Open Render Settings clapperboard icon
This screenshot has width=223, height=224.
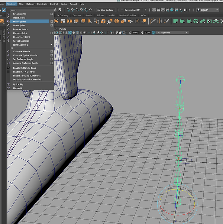[x=167, y=10]
